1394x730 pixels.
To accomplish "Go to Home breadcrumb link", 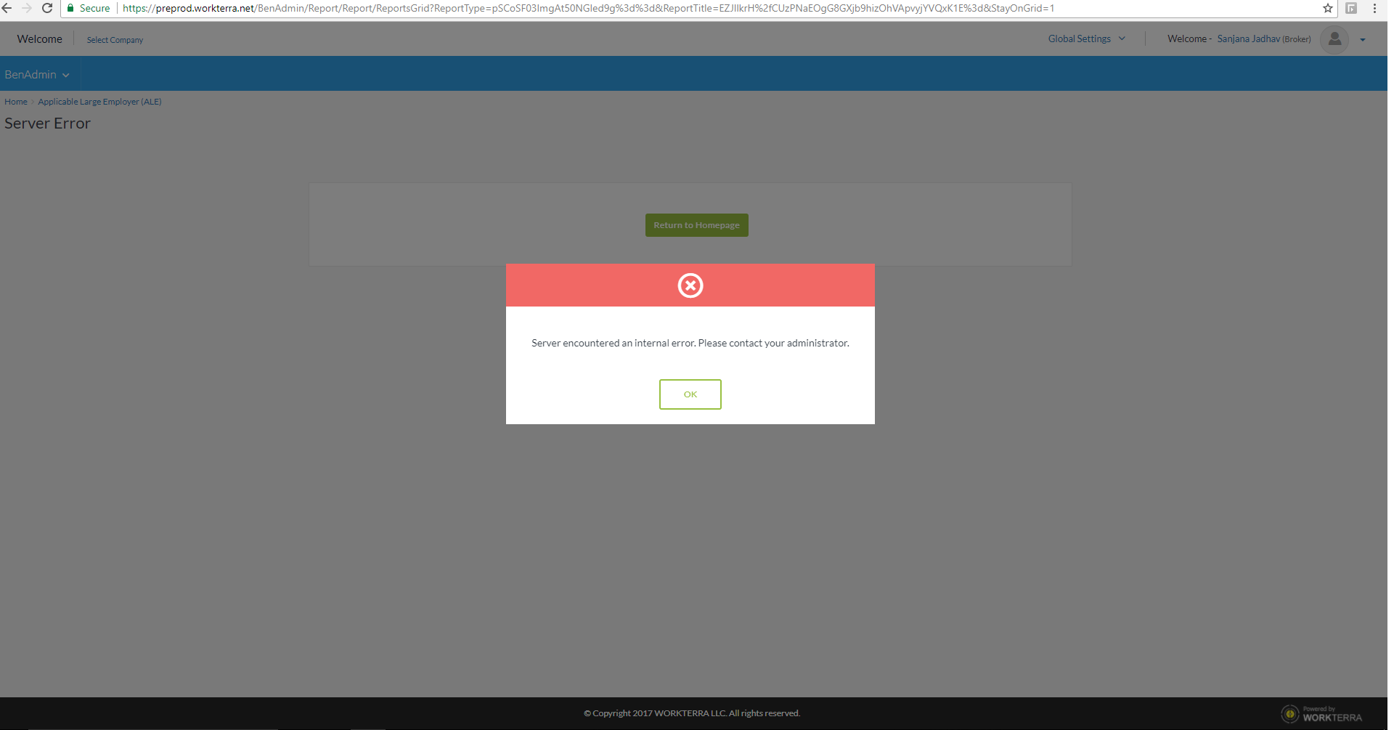I will tap(16, 102).
